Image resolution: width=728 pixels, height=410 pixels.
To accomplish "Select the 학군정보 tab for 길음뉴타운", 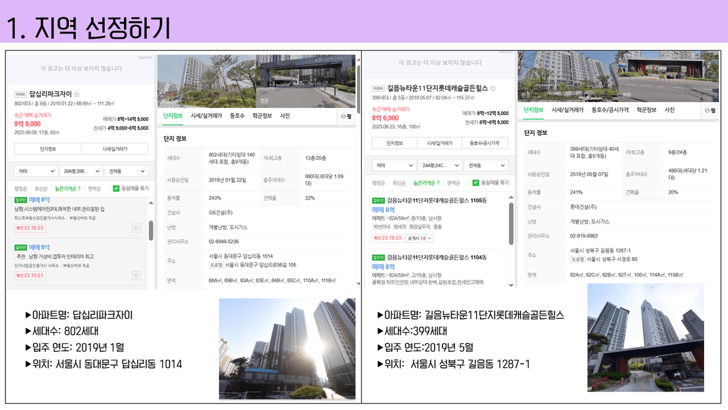I will 647,110.
